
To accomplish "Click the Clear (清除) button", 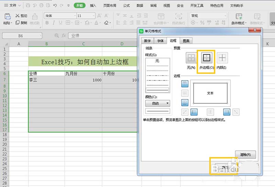I will 245,155.
